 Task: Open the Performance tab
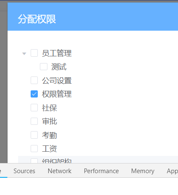(101, 171)
